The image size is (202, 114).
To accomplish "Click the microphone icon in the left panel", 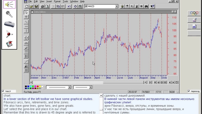I will pyautogui.click(x=9, y=14).
